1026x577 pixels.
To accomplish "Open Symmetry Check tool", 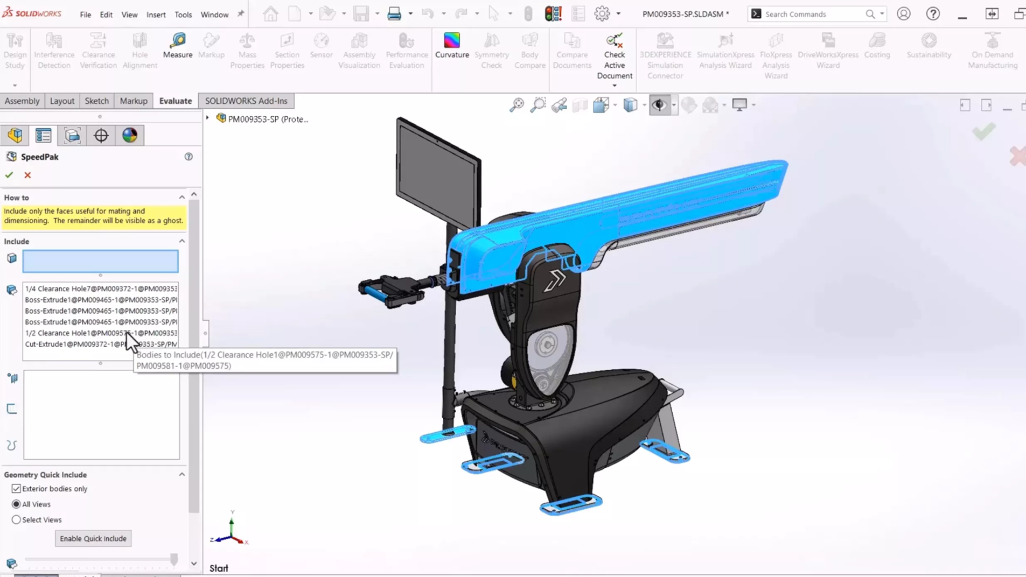I will tap(491, 51).
